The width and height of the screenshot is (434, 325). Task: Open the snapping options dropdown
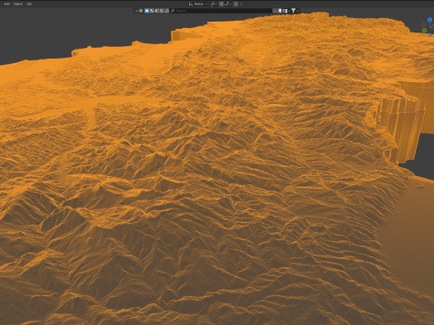click(228, 5)
